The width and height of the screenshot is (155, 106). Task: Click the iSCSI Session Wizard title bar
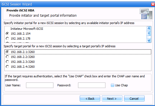click(x=76, y=4)
